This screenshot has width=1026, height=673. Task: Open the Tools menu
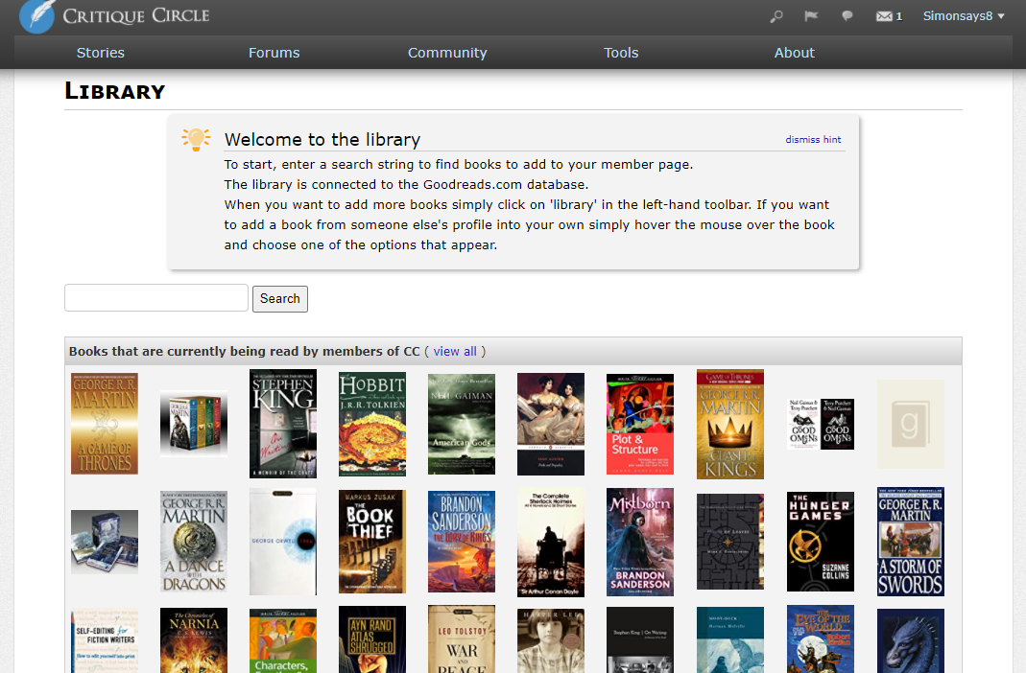[621, 53]
